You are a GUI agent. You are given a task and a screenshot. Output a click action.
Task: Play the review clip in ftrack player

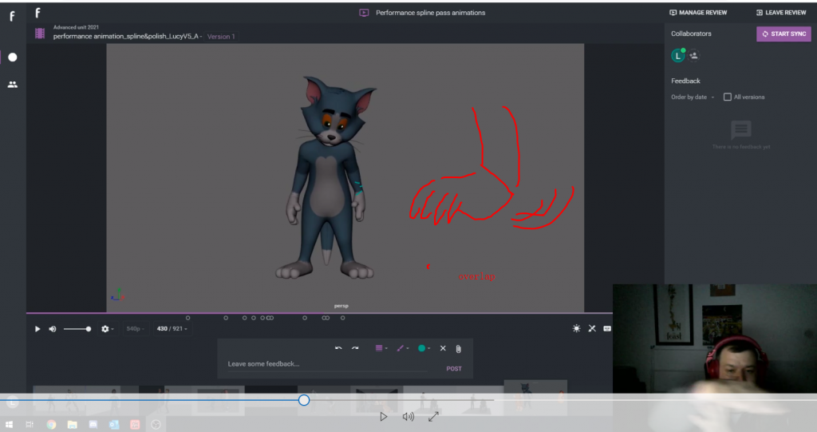(x=37, y=329)
